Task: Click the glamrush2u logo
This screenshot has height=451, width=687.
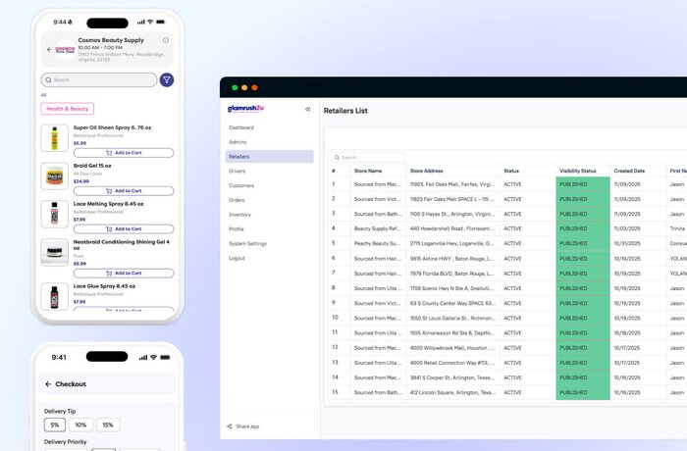Action: (246, 109)
